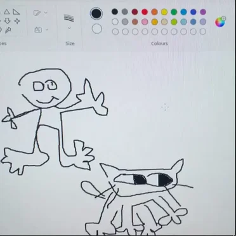Open the Edit colours rainbow wheel
The image size is (236, 236).
[x=220, y=22]
